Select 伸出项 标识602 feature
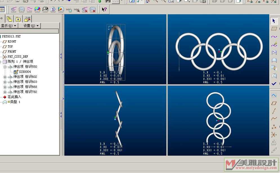This screenshot has width=280, height=173. point(25,77)
